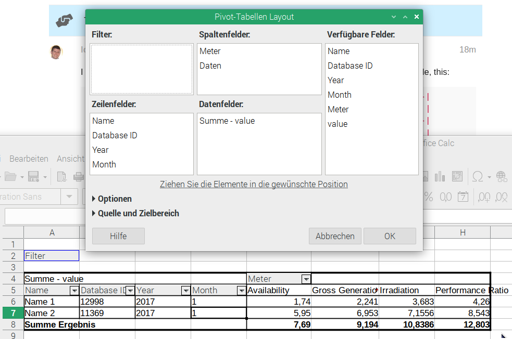The height and width of the screenshot is (339, 512).
Task: Click inside the empty Filter field box
Action: 142,69
